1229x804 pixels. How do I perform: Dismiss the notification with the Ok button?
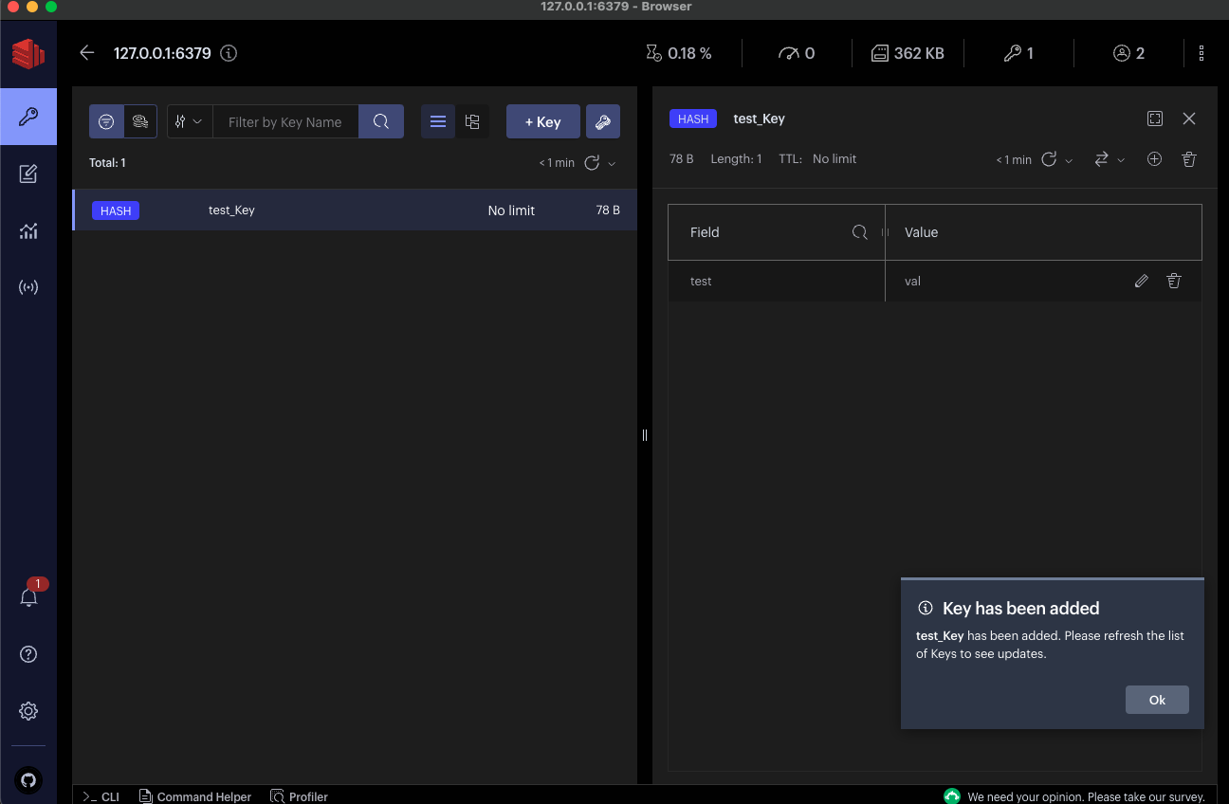1157,700
